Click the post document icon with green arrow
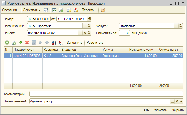 pos(69,10)
